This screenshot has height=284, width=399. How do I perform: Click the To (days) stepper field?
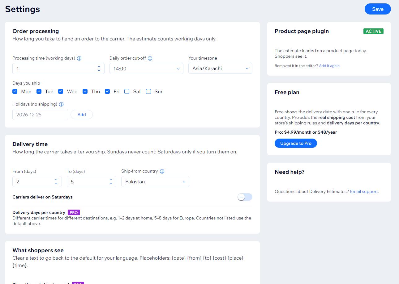(x=92, y=182)
